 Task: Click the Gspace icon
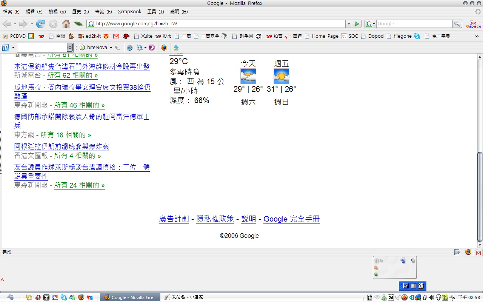pos(474,24)
